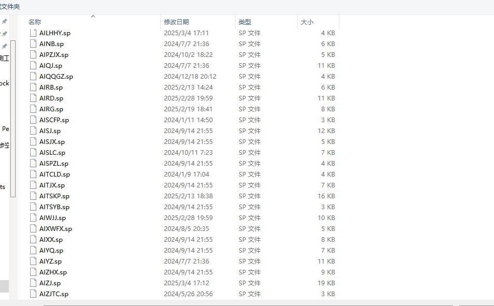Select the file icon of AIWJJ.sp
Viewport: 494px width, 306px height.
33,217
